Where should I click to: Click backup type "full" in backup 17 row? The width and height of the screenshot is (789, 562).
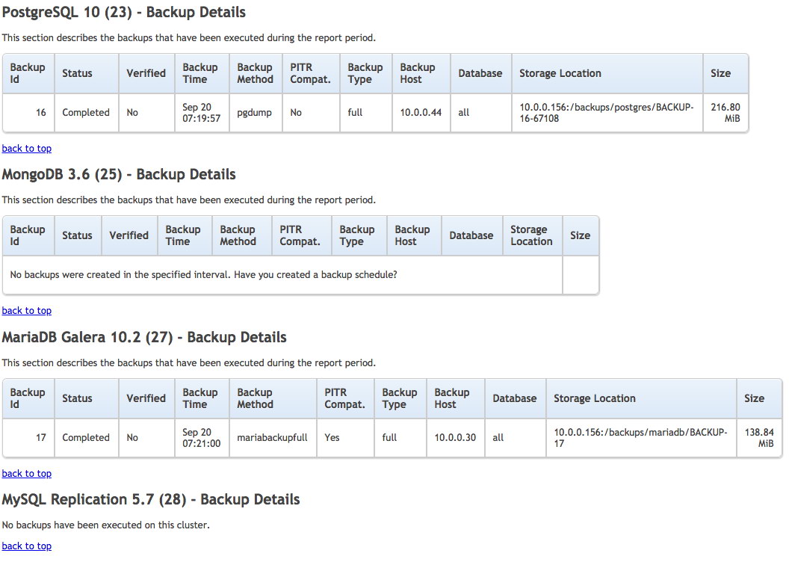tap(389, 438)
